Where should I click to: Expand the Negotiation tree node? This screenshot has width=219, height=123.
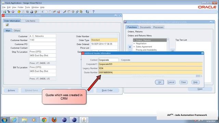pos(134,43)
